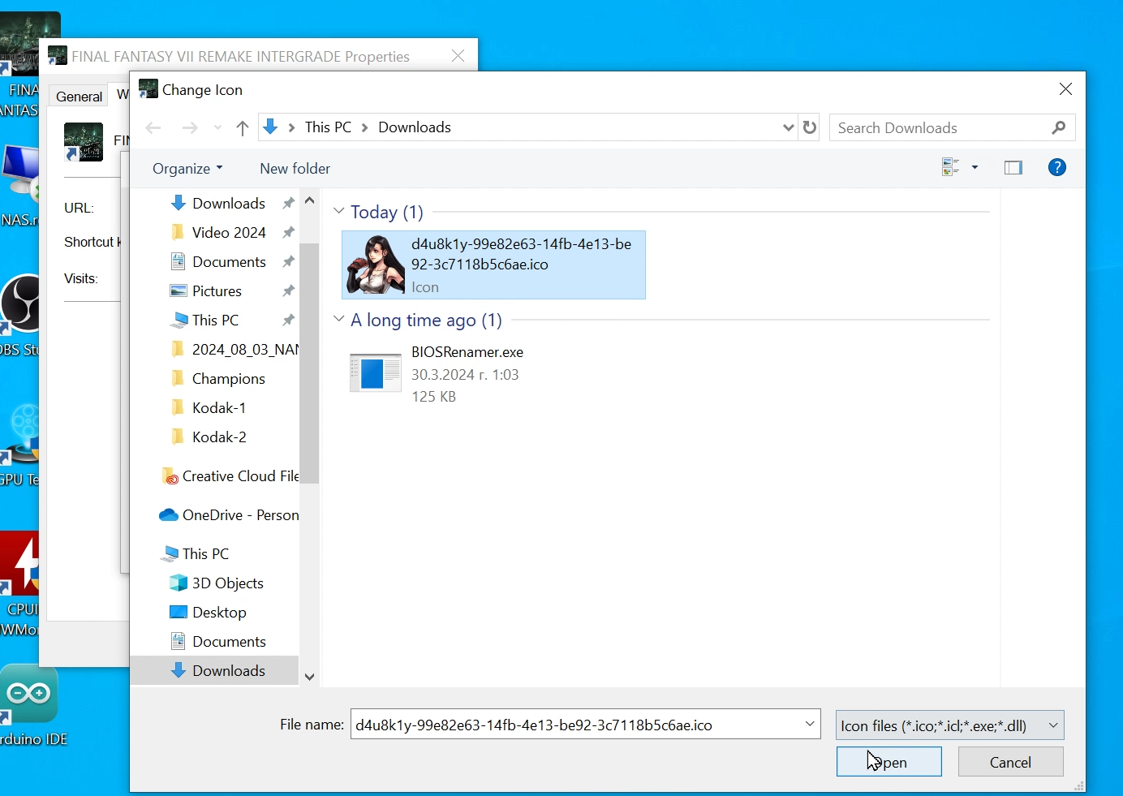
Task: Open Organize menu
Action: coord(187,169)
